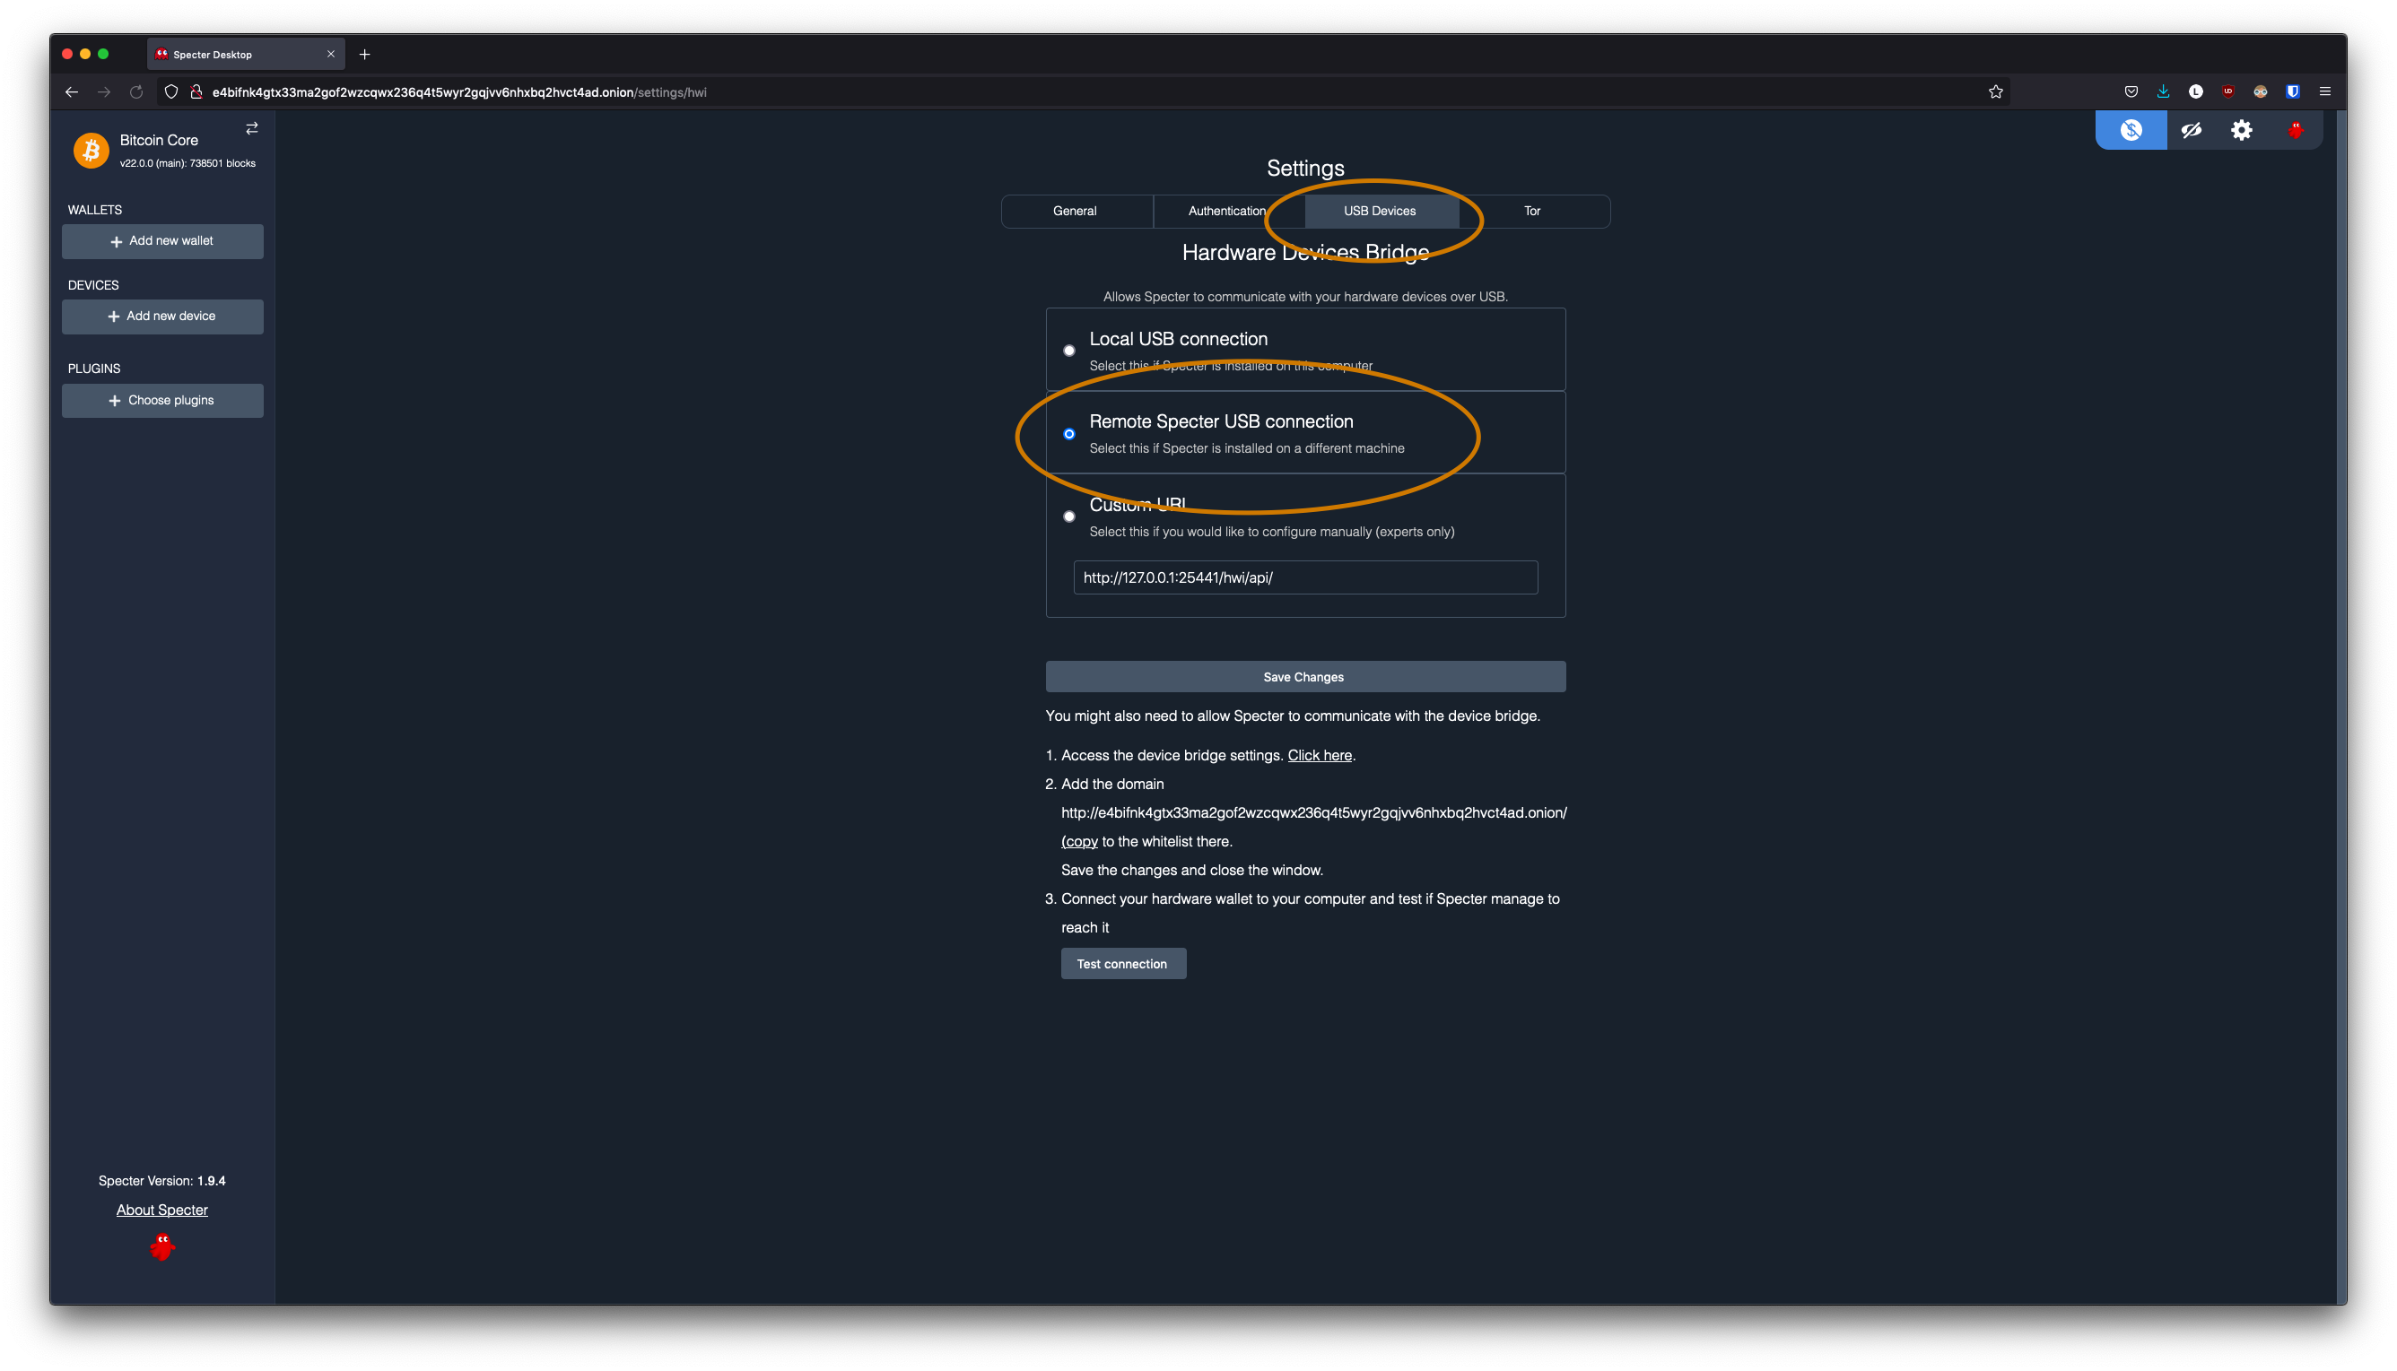Click the hide sensitive info eye icon
The height and width of the screenshot is (1371, 2397).
pyautogui.click(x=2191, y=130)
